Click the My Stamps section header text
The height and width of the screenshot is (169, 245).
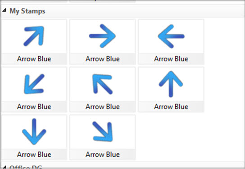pyautogui.click(x=27, y=11)
